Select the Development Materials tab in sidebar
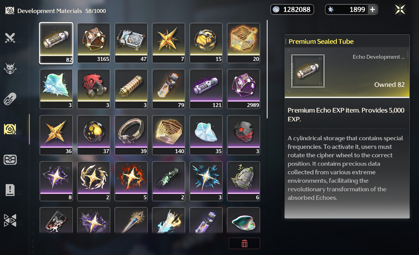 tap(10, 129)
